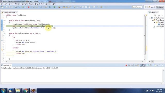
Task: Click the editor vertical scrollbar thumb
Action: (145, 35)
